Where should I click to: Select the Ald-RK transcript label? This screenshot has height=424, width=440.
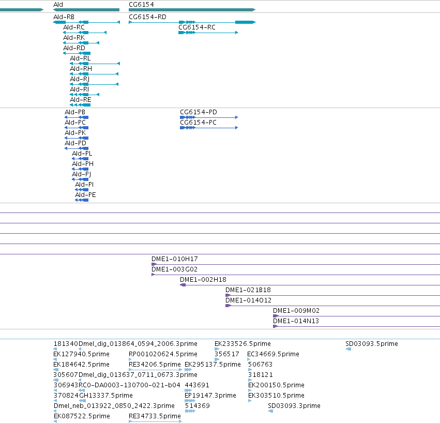74,38
